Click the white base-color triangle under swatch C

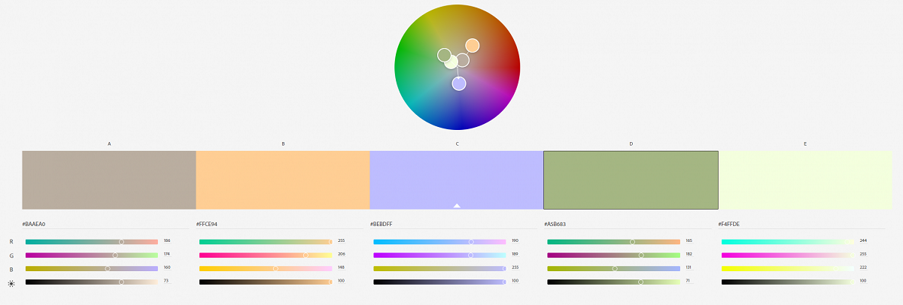(457, 205)
